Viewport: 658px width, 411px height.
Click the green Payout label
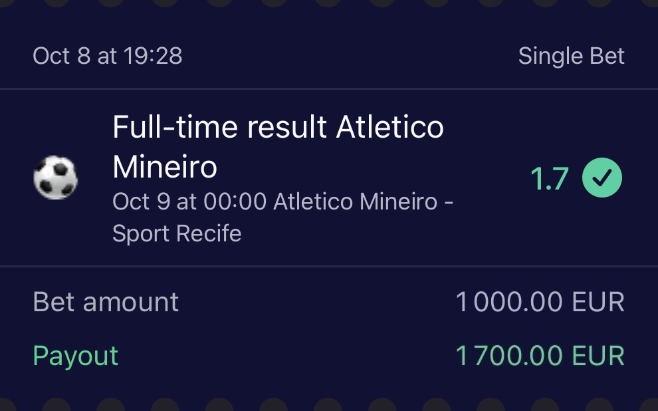pyautogui.click(x=75, y=356)
